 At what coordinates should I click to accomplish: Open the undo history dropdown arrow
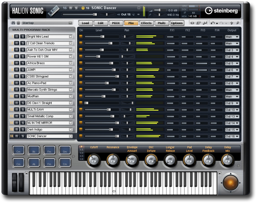[x=217, y=24]
